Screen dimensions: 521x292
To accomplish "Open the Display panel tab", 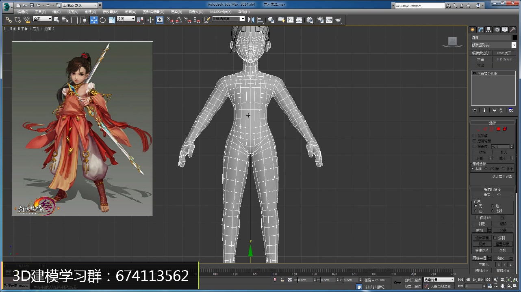I will (x=505, y=30).
